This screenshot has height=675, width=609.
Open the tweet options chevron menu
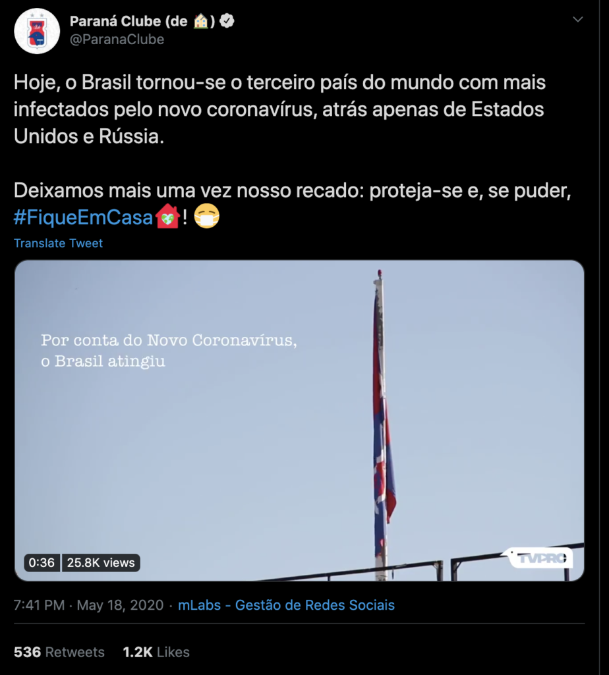coord(577,20)
